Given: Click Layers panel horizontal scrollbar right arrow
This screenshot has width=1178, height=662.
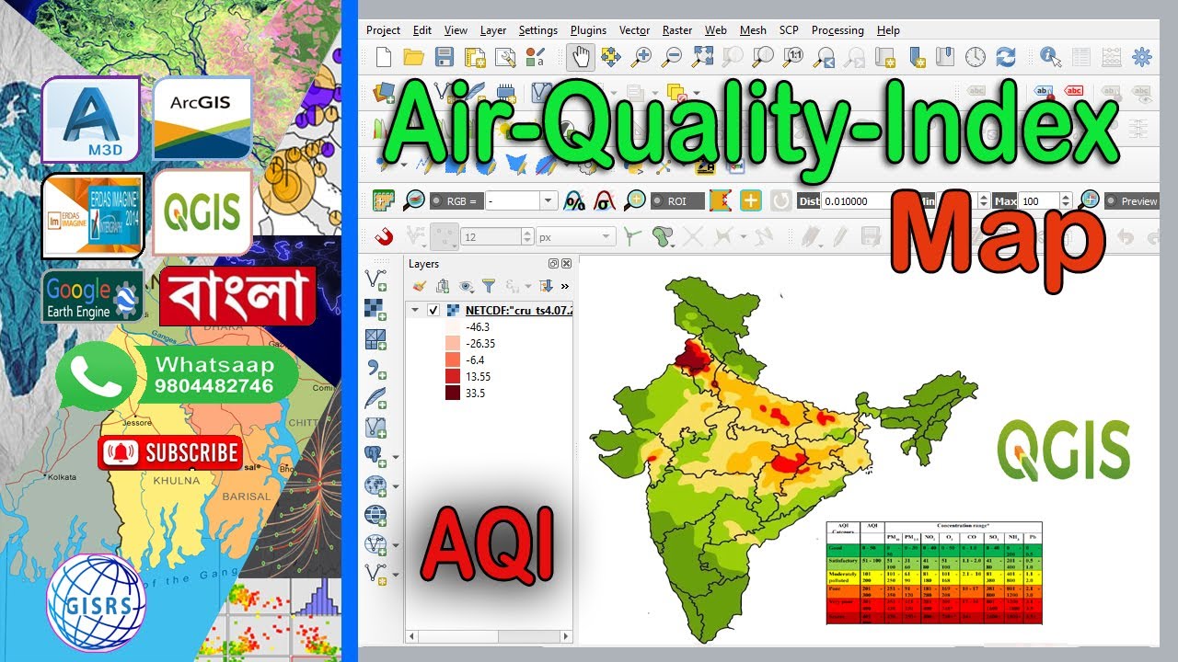Looking at the screenshot, I should pyautogui.click(x=567, y=635).
